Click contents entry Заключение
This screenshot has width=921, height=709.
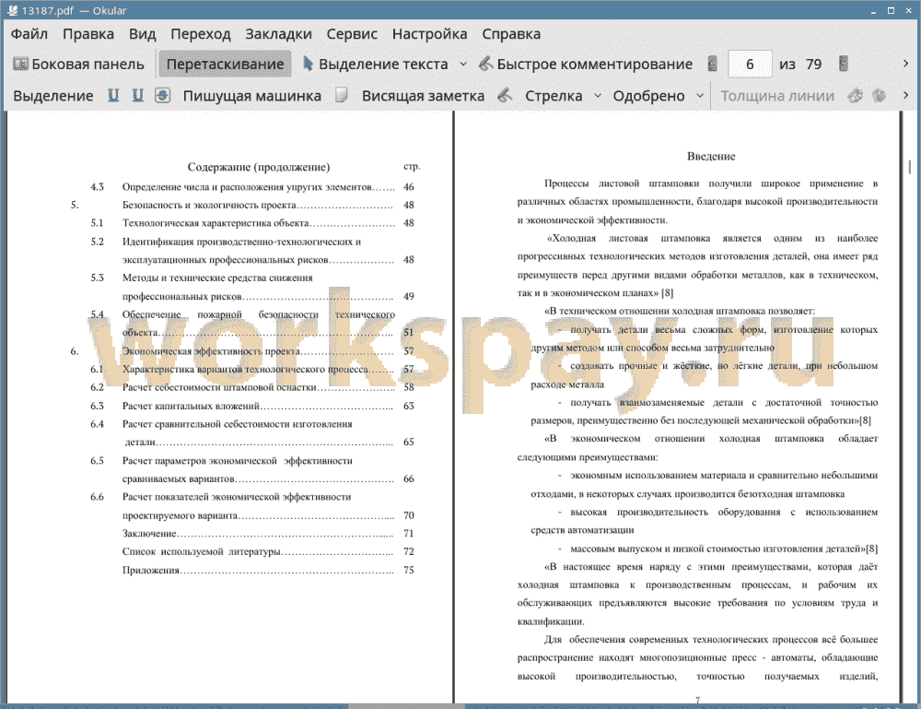149,533
